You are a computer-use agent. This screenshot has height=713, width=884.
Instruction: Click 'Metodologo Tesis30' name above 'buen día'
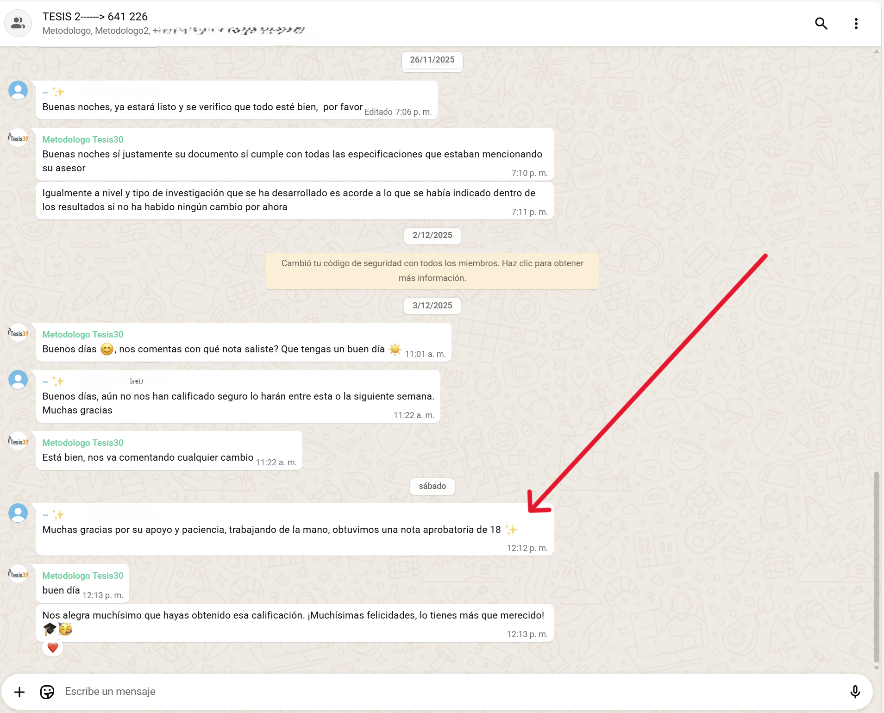(x=83, y=575)
